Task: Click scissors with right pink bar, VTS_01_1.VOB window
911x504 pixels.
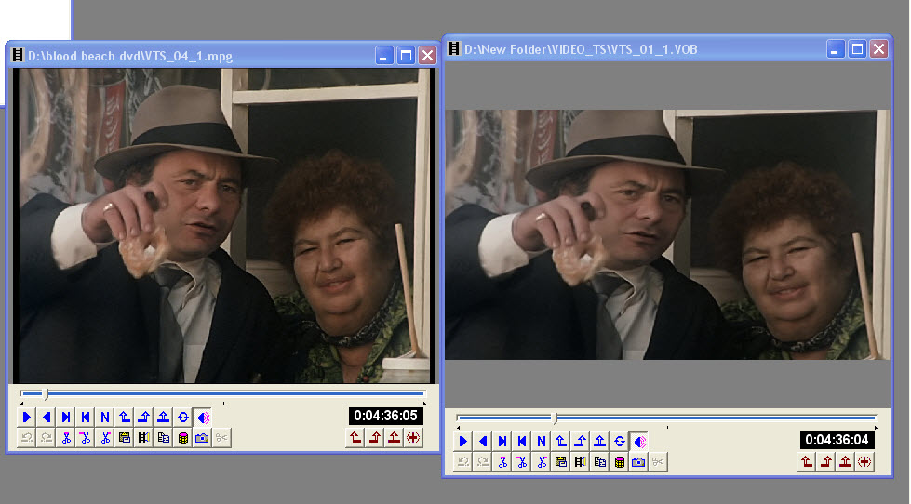Action: tap(541, 462)
